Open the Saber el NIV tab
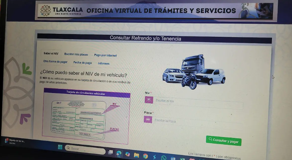 (x=51, y=54)
